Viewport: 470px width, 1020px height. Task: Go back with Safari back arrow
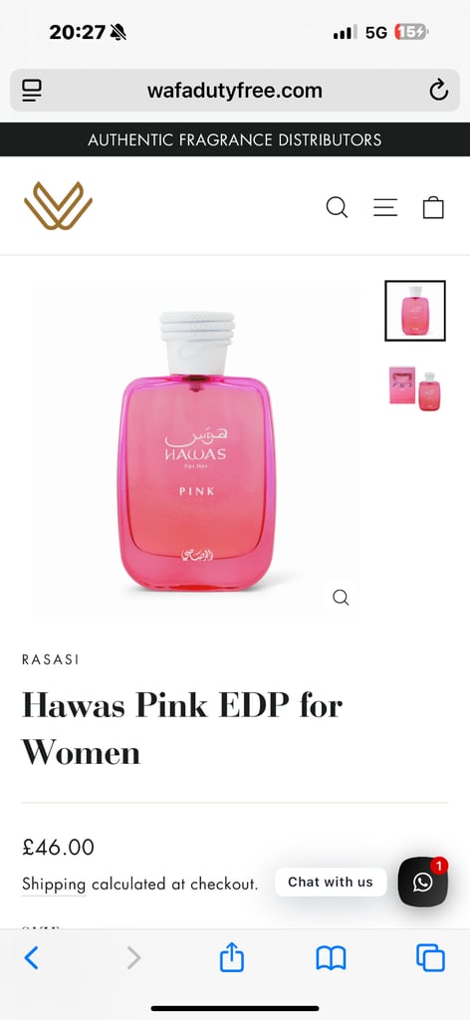[x=31, y=958]
